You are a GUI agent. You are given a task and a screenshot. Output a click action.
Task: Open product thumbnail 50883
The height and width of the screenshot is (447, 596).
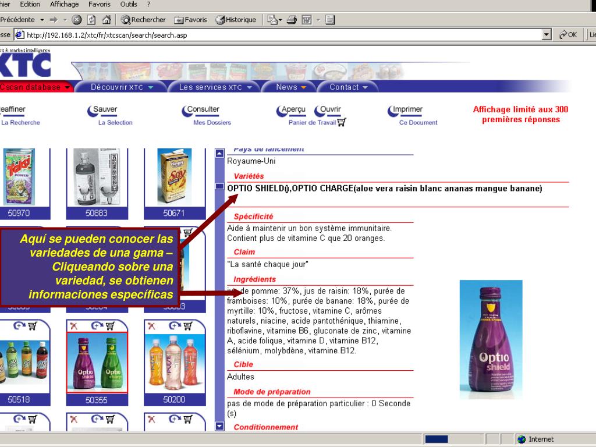(97, 177)
